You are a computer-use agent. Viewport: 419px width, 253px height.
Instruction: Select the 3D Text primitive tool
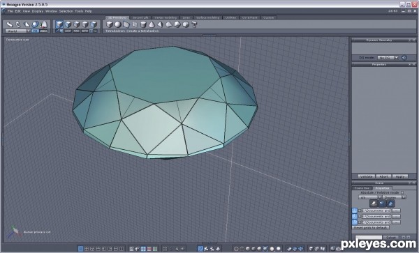click(x=194, y=24)
